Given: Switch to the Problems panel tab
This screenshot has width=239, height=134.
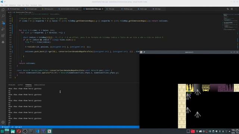Looking at the screenshot, I should 12,85.
